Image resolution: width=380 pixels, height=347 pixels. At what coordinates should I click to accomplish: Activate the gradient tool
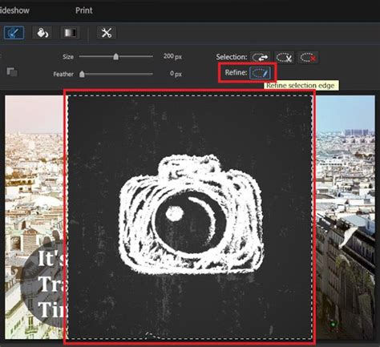(x=70, y=33)
